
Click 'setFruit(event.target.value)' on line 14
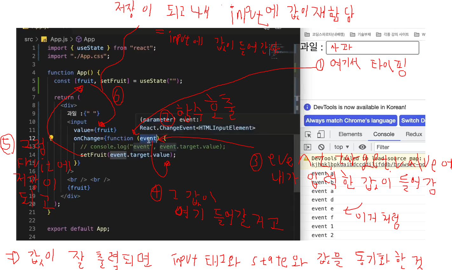126,155
